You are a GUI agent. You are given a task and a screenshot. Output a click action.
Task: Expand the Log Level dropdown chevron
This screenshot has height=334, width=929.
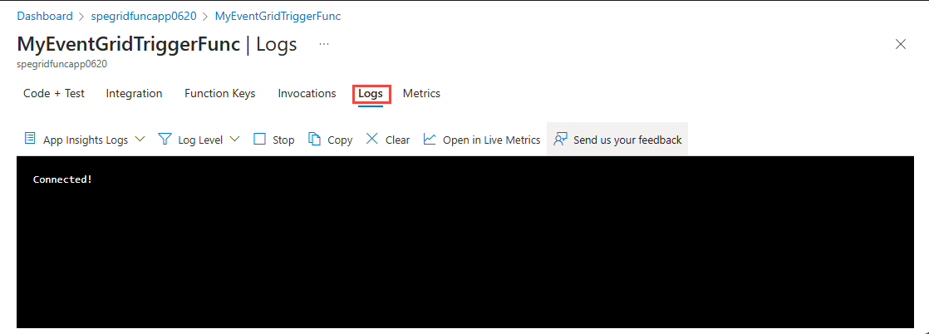pyautogui.click(x=234, y=139)
